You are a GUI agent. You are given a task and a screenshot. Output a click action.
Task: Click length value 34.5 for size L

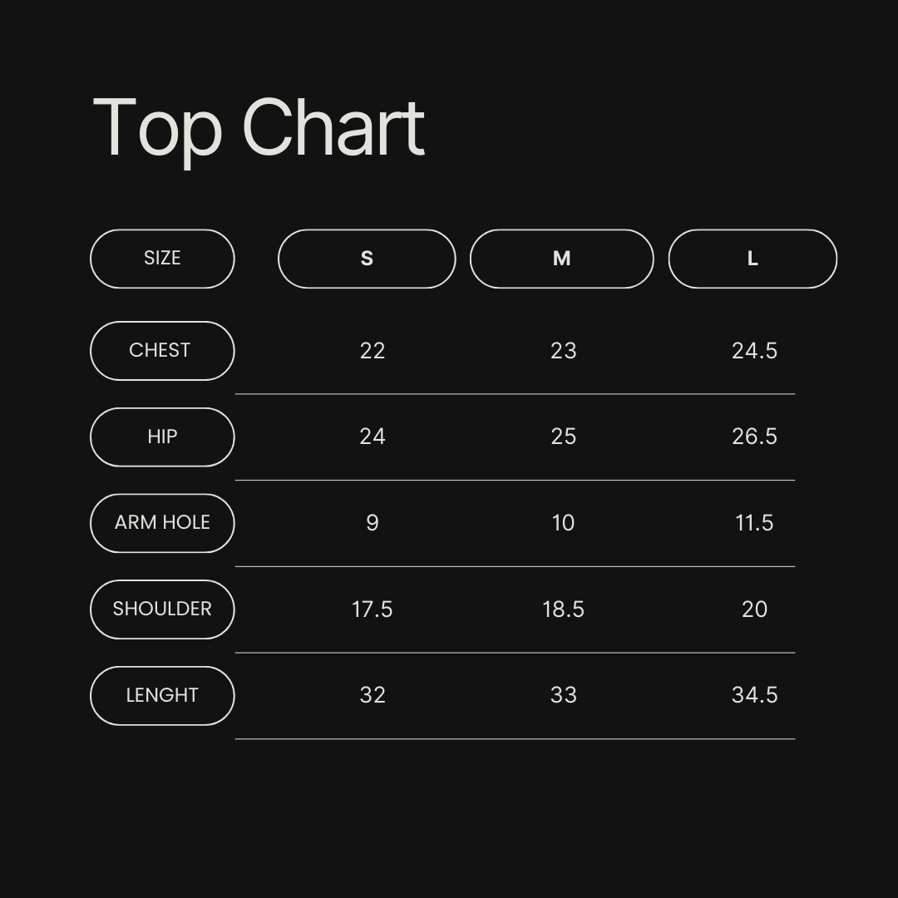pos(754,695)
